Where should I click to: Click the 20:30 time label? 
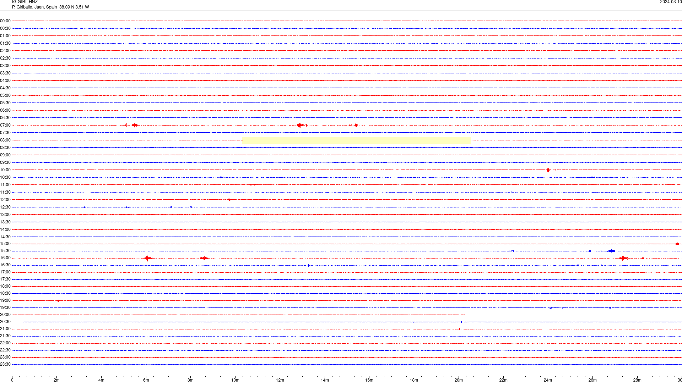click(x=5, y=322)
